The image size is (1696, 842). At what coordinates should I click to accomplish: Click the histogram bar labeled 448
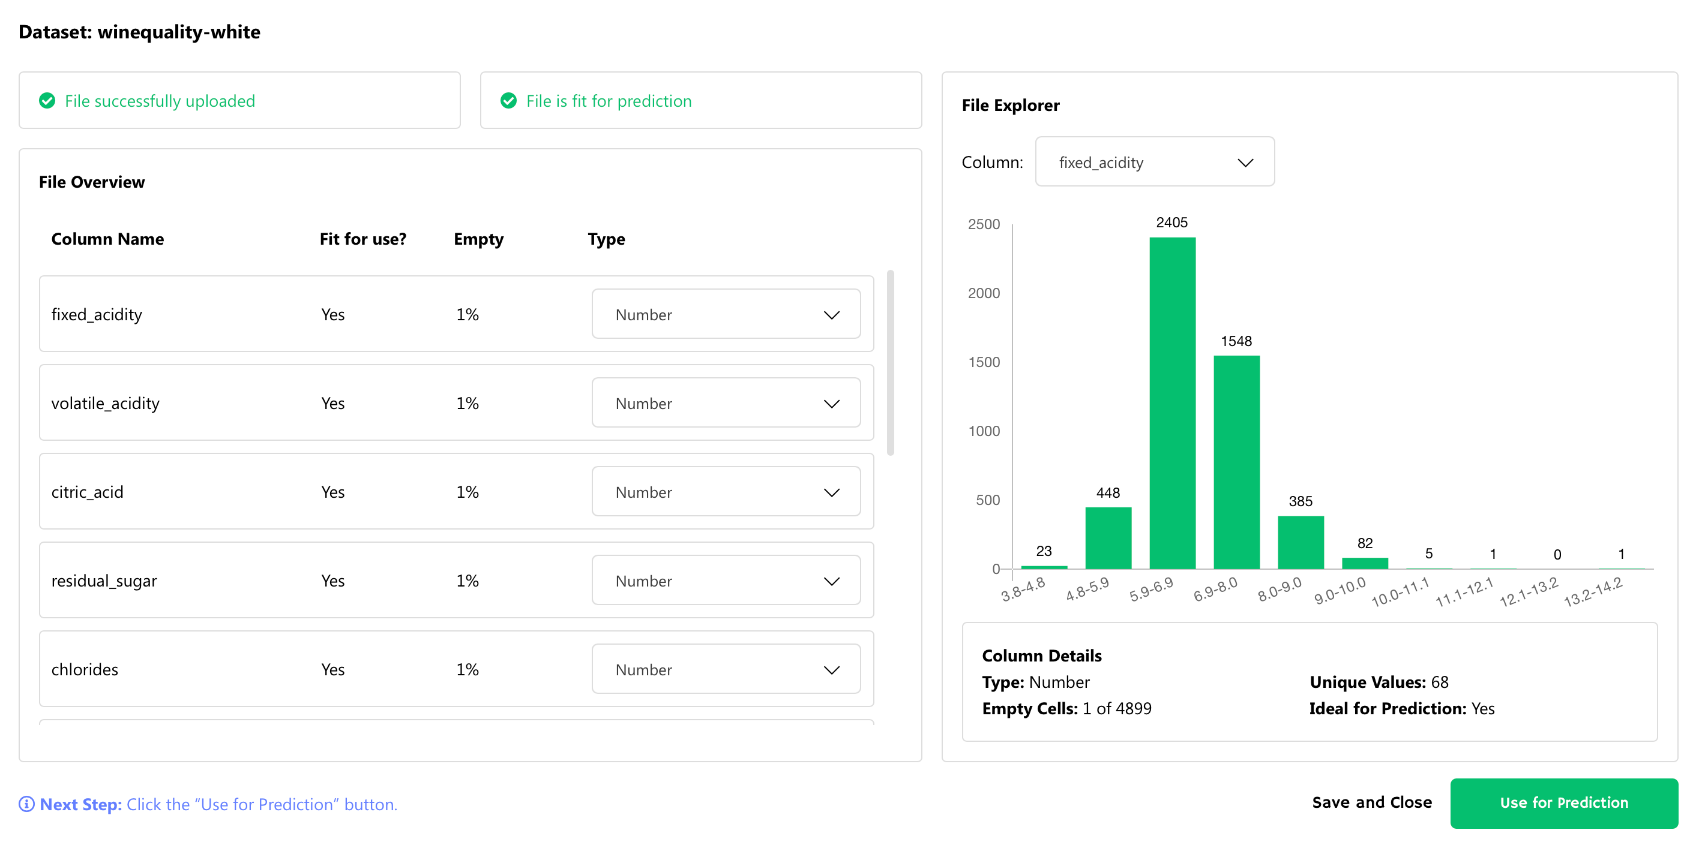pyautogui.click(x=1108, y=537)
